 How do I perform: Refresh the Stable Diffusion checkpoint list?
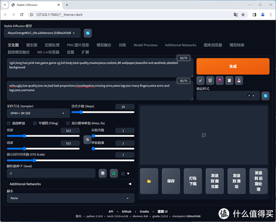[88, 33]
